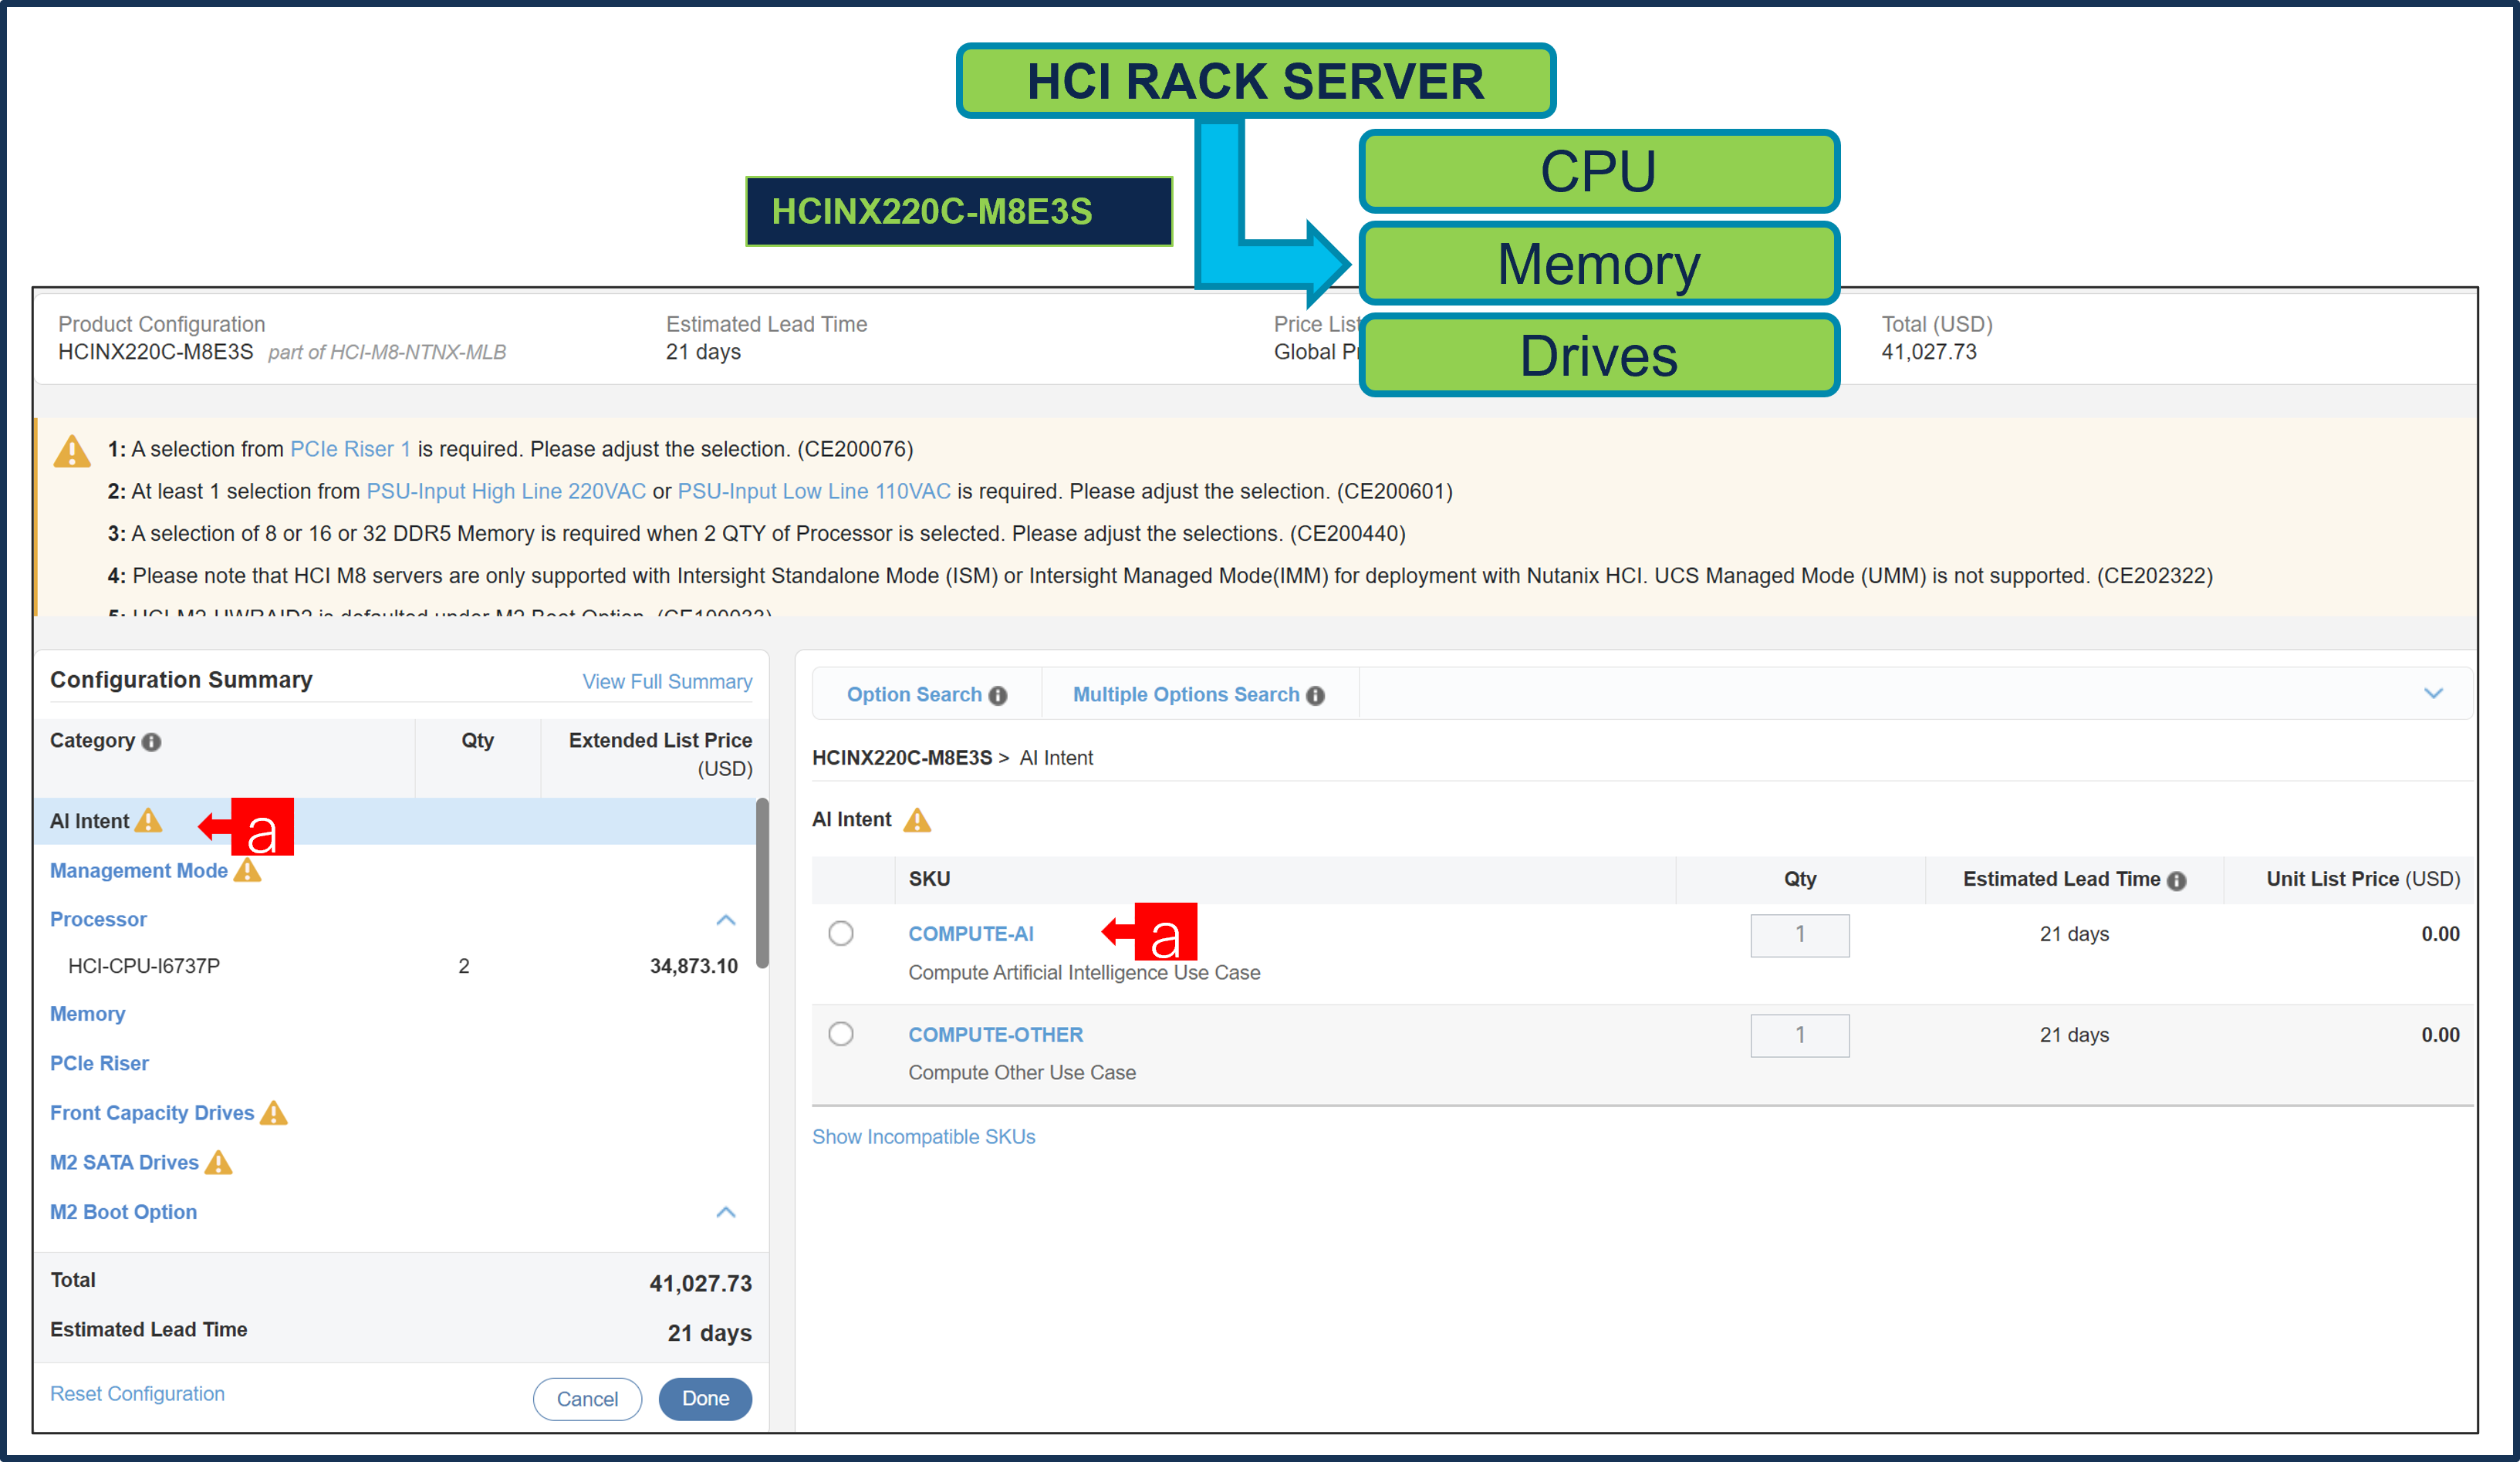2520x1462 pixels.
Task: Click the Done button
Action: tap(705, 1399)
